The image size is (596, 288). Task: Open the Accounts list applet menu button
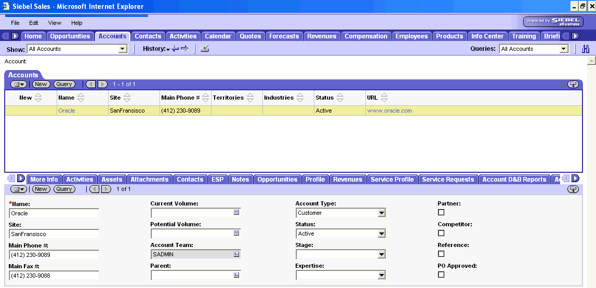click(19, 84)
